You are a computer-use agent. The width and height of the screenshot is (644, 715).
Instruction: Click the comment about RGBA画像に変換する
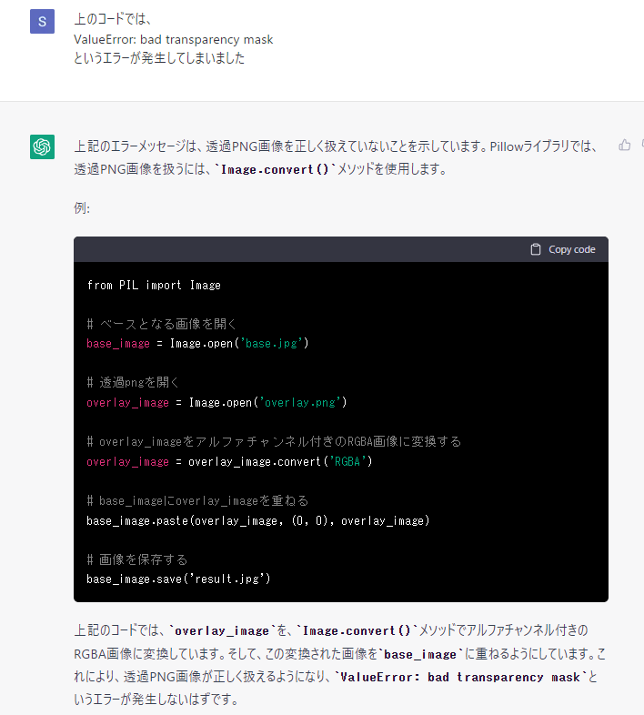[274, 441]
